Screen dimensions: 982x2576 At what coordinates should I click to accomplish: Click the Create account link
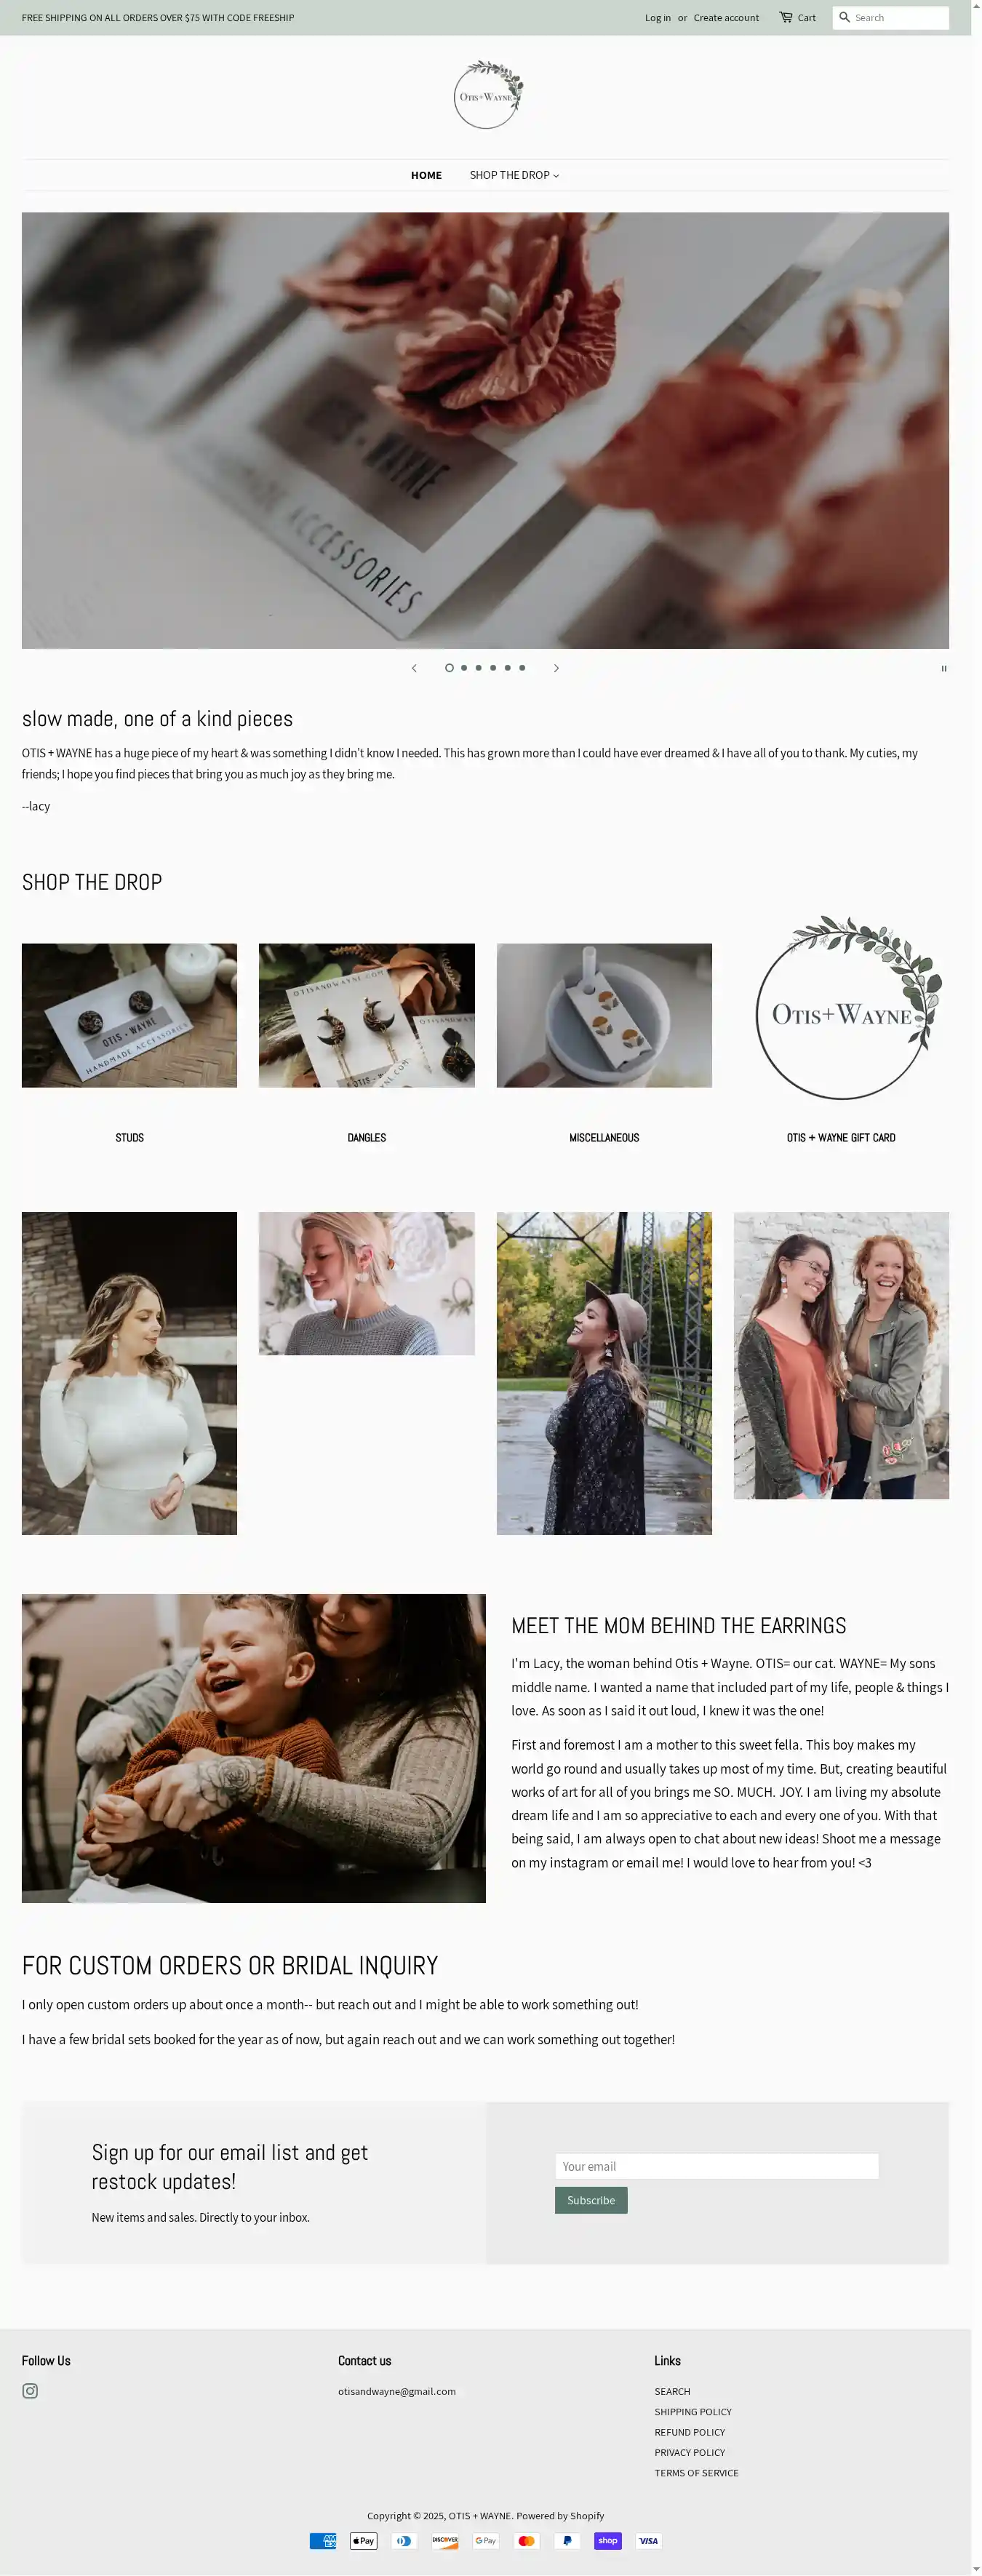726,18
